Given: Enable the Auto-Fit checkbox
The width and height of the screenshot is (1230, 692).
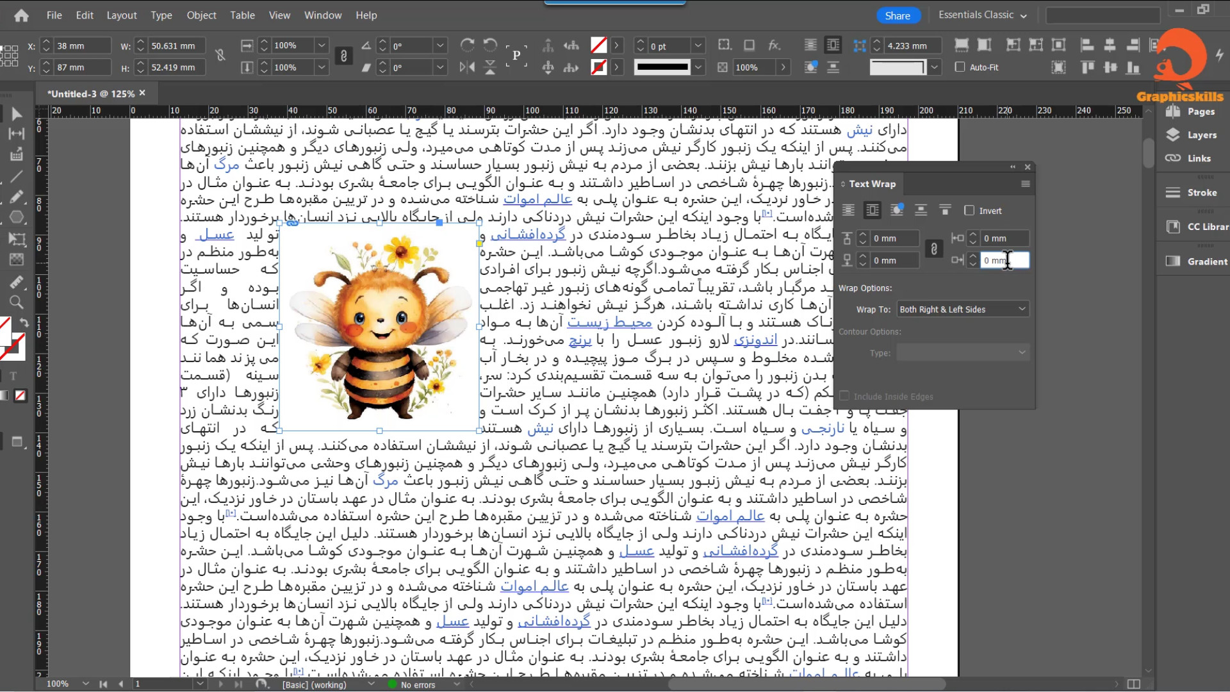Looking at the screenshot, I should coord(960,67).
